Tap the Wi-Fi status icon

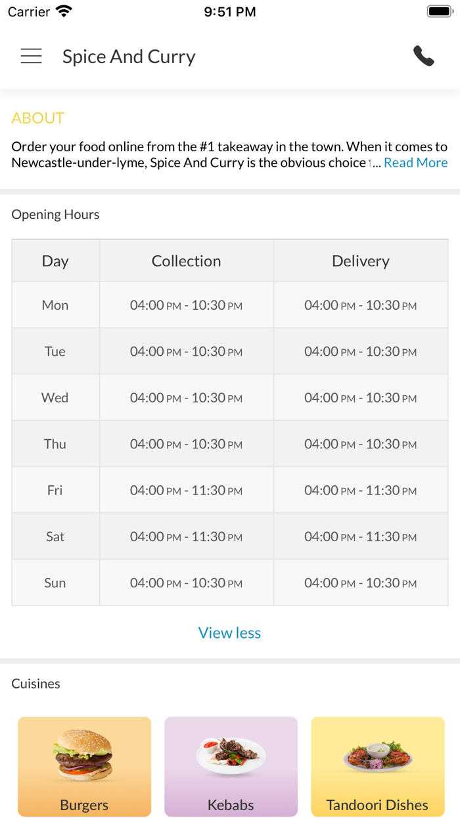(64, 12)
